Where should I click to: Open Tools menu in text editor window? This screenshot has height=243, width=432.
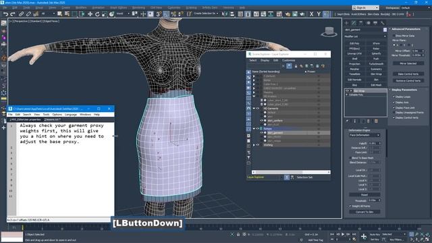coord(46,114)
